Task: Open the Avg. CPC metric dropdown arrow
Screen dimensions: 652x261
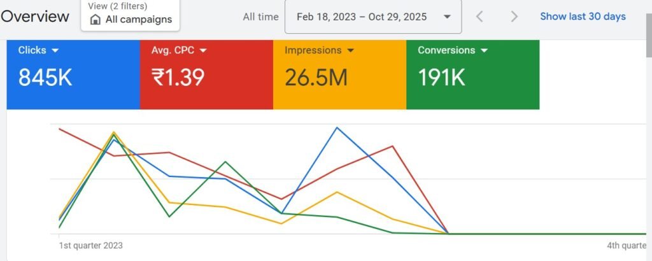Action: coord(203,50)
